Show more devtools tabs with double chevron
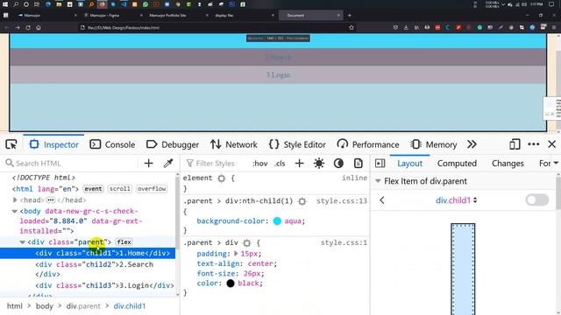This screenshot has width=561, height=315. pos(472,144)
